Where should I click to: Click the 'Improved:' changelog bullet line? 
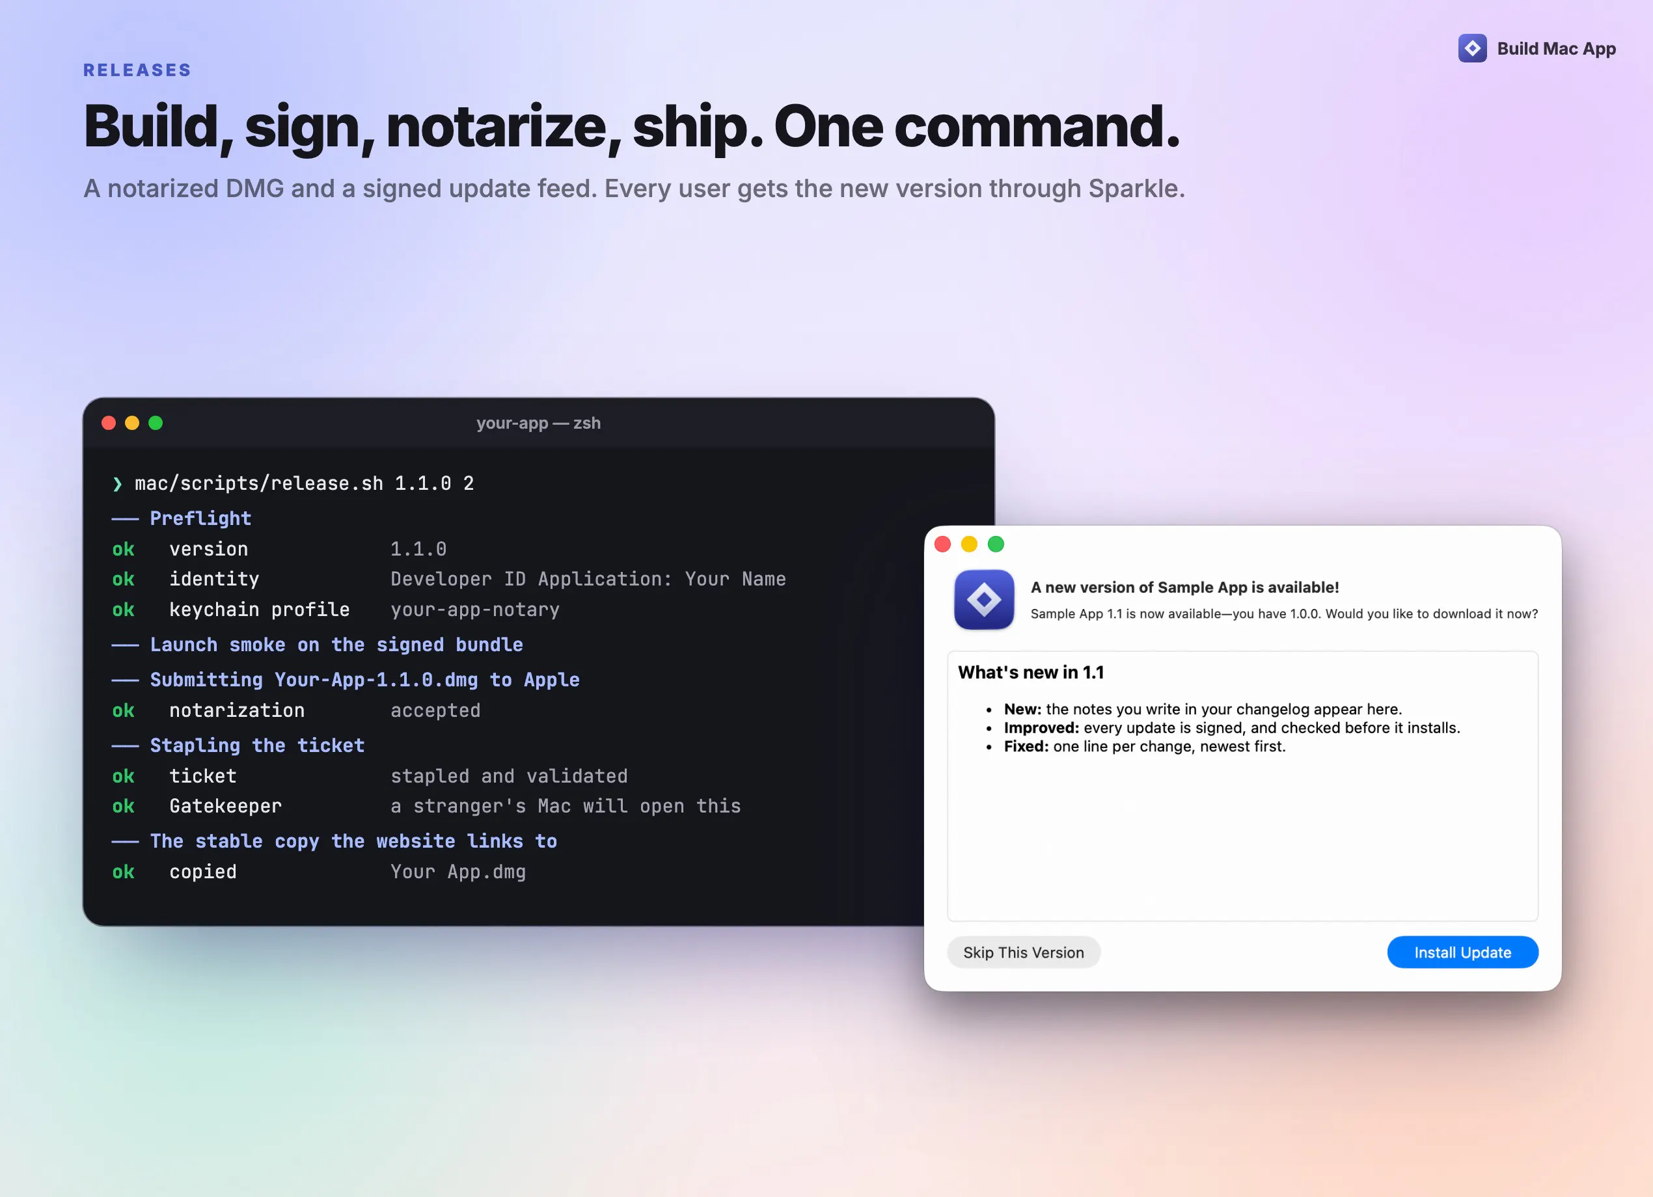click(1232, 728)
